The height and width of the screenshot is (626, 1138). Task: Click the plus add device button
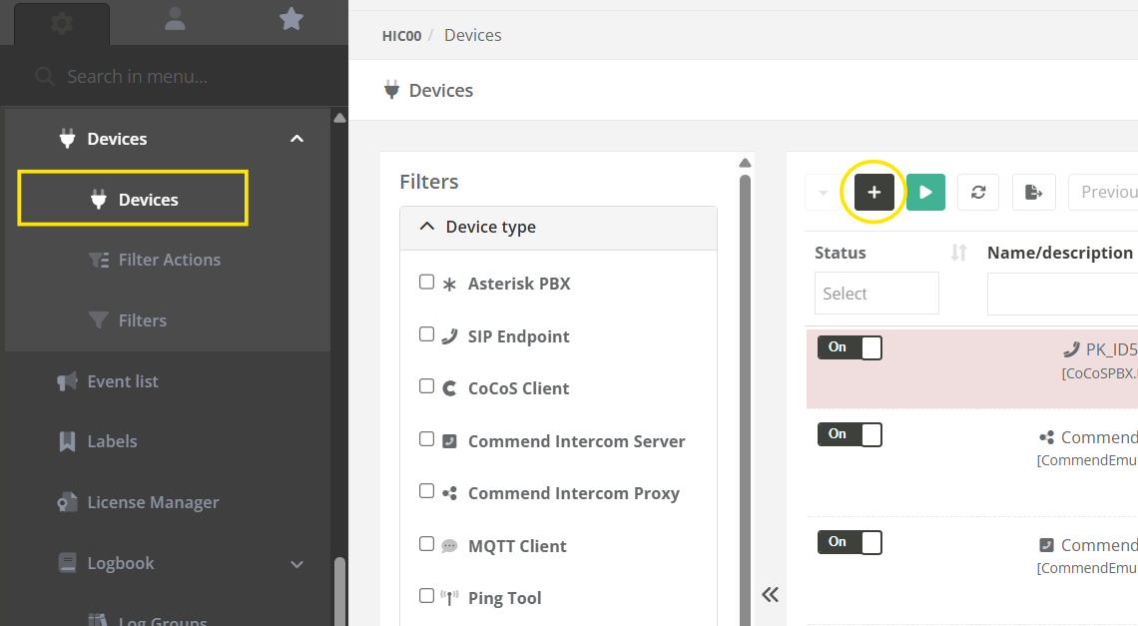873,192
